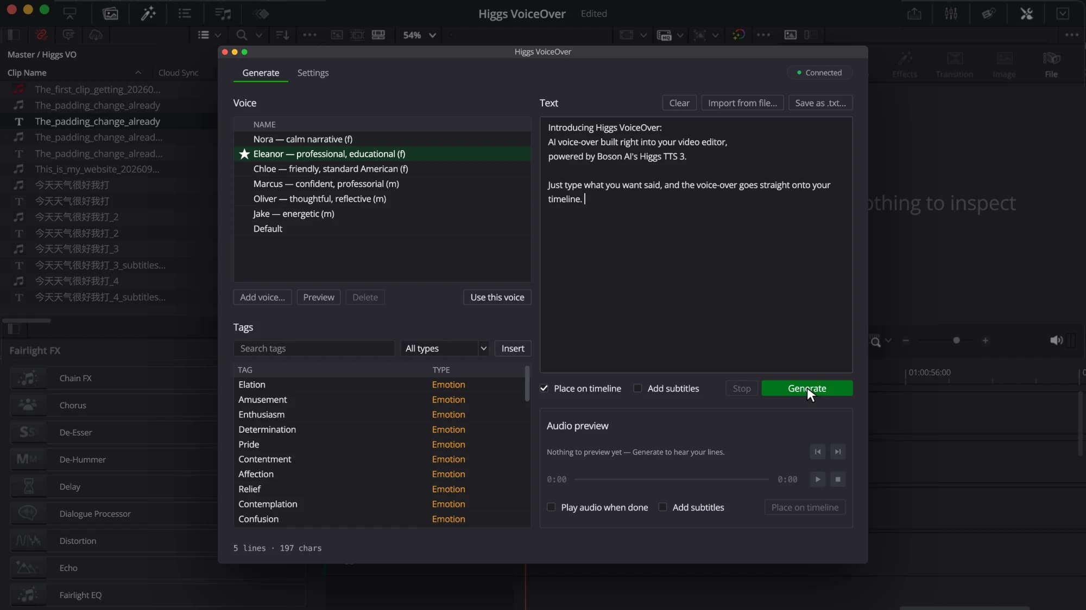
Task: Click the red relink media chain icon
Action: click(41, 35)
